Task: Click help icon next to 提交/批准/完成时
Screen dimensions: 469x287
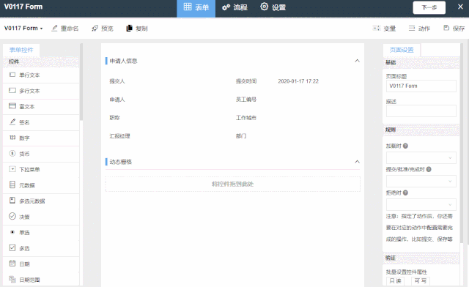Action: 429,169
